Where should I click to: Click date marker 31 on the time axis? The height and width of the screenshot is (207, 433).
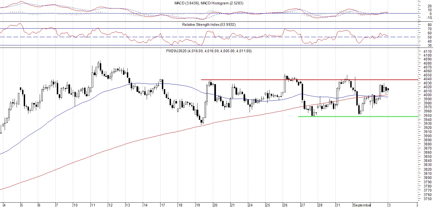pos(338,205)
